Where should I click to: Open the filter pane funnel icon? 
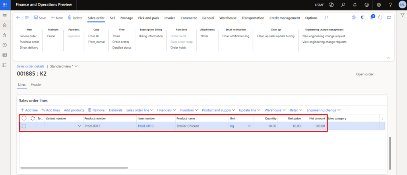coord(402,15)
